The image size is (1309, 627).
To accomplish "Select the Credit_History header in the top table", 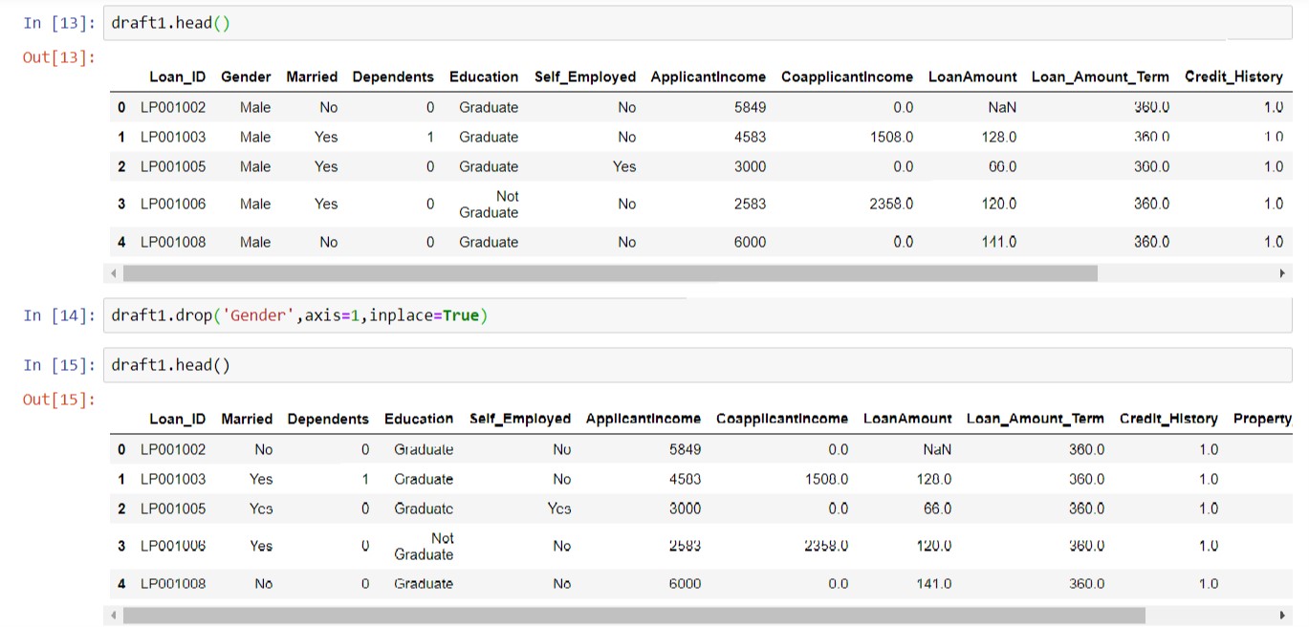I will pyautogui.click(x=1233, y=76).
